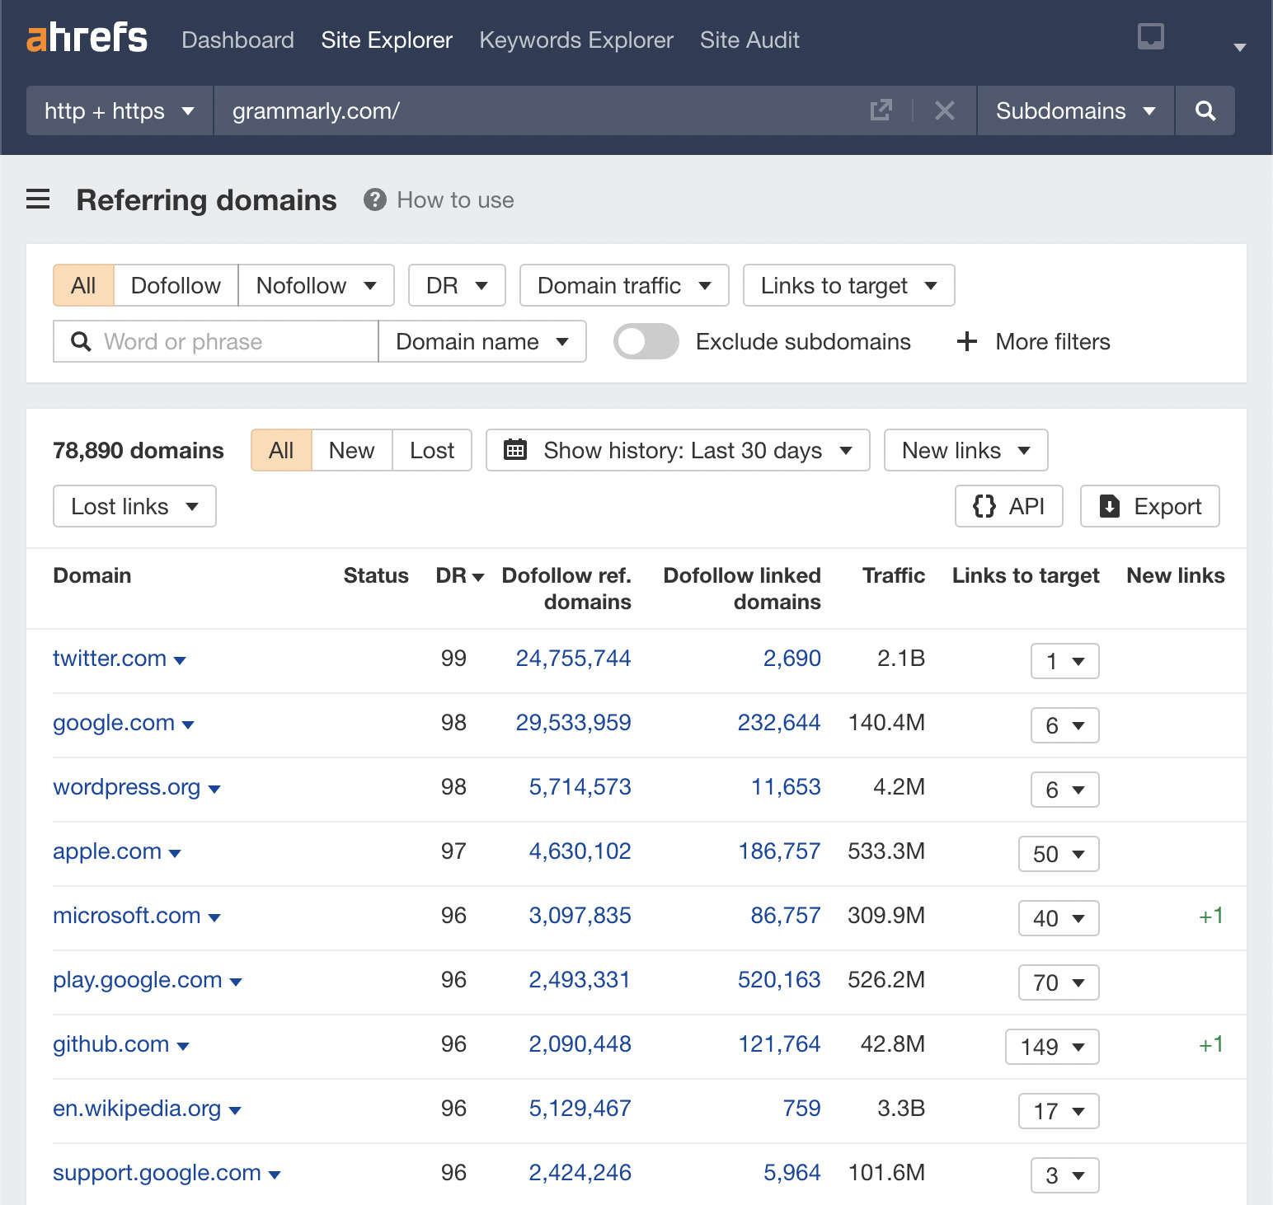Open grammarly.com in a new window
Image resolution: width=1273 pixels, height=1205 pixels.
[x=881, y=110]
